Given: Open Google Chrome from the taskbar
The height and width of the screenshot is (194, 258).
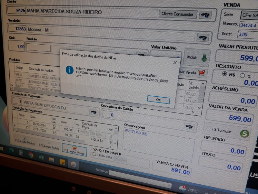Looking at the screenshot, I should (31, 155).
